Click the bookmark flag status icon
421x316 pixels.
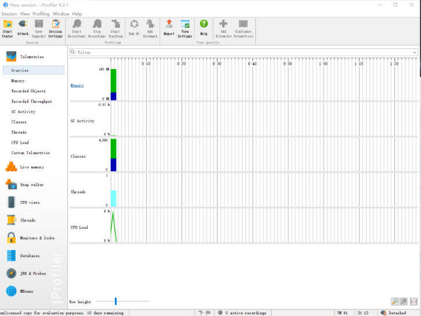coord(208,313)
